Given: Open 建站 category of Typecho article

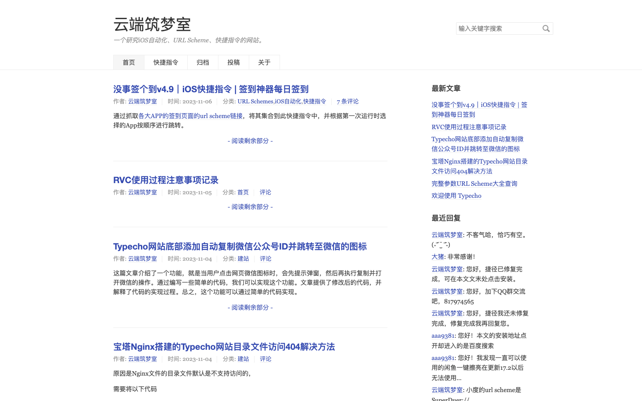Looking at the screenshot, I should [x=243, y=258].
